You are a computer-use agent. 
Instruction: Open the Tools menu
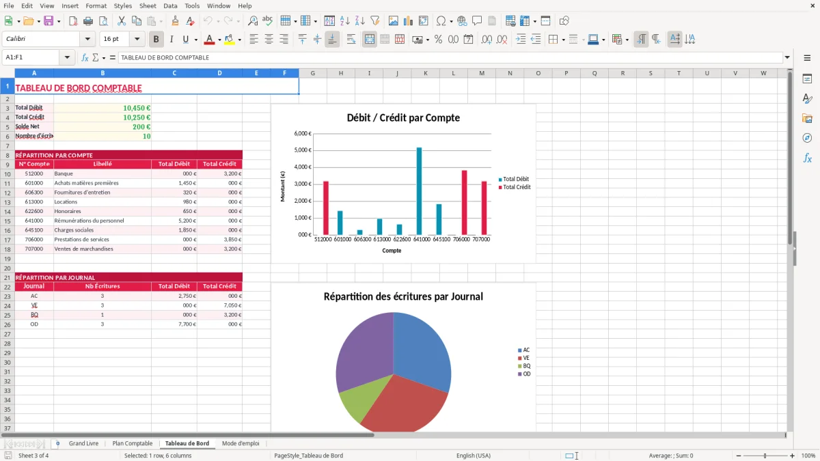pyautogui.click(x=192, y=5)
